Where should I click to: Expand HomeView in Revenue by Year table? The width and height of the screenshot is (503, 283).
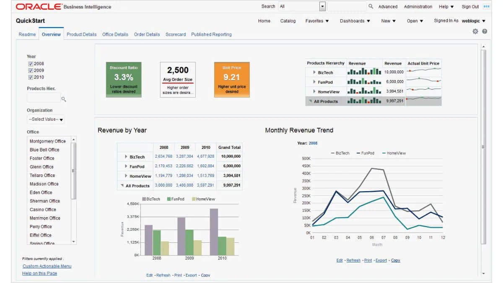click(x=126, y=176)
